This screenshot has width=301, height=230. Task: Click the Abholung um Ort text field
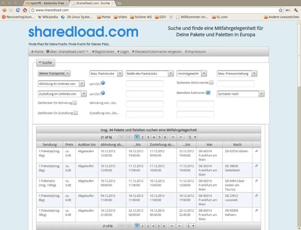coord(144,84)
